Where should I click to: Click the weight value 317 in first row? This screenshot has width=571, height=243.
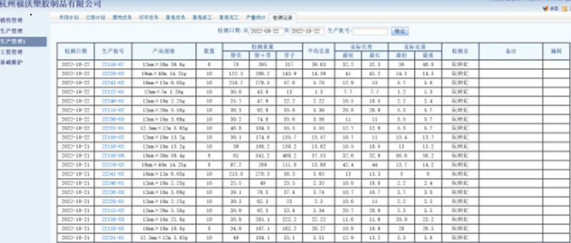click(x=289, y=64)
